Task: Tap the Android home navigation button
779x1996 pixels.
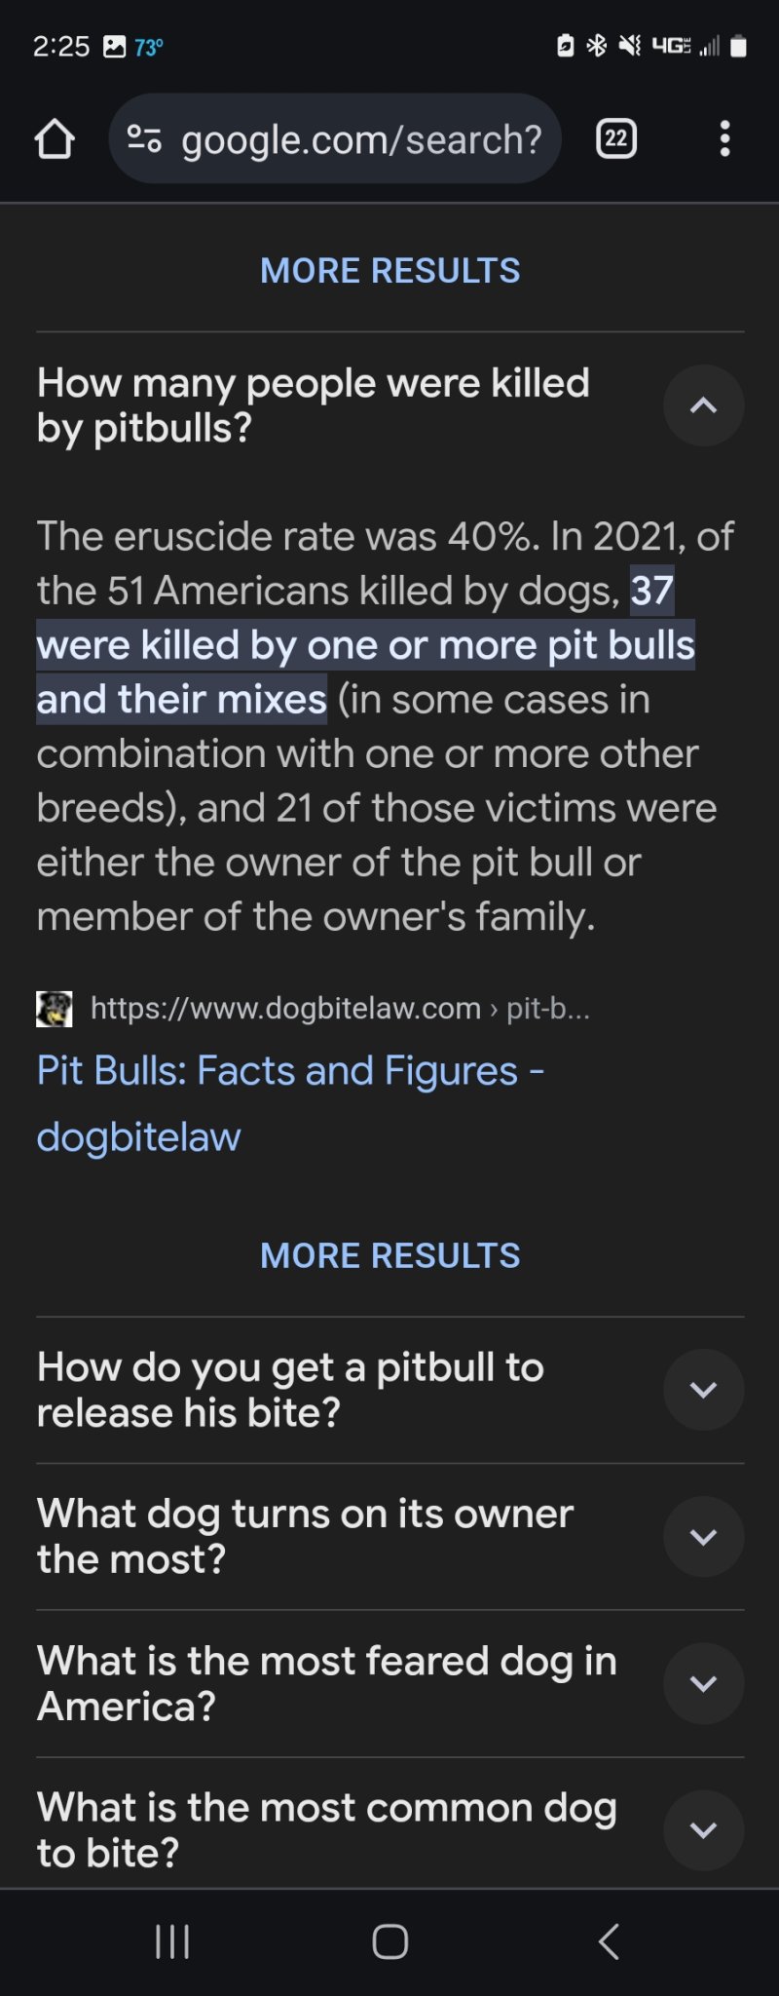Action: (389, 1941)
